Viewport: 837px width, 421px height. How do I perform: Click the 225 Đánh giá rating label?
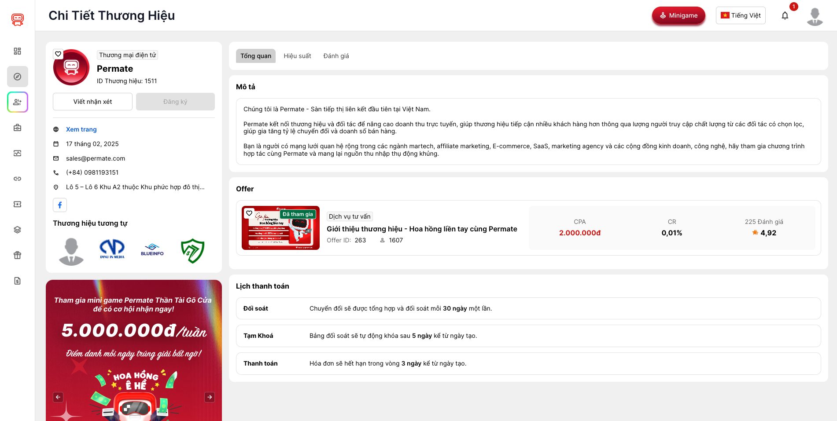764,222
